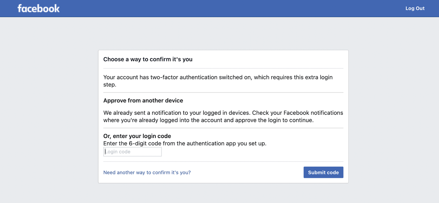
Task: Click the 'Choose a way to confirm it's you' heading
Action: click(148, 59)
